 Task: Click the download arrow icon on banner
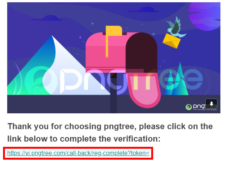point(211,104)
